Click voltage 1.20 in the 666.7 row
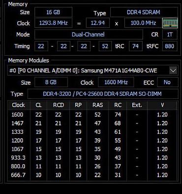This screenshot has width=182, height=194. tap(162, 175)
